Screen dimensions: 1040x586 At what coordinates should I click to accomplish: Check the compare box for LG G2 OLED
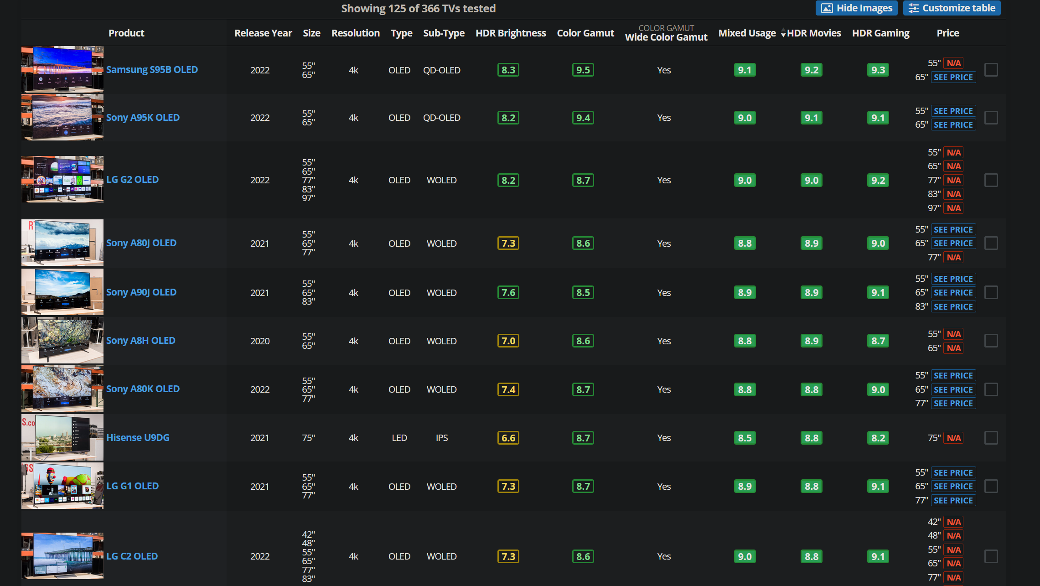point(991,180)
